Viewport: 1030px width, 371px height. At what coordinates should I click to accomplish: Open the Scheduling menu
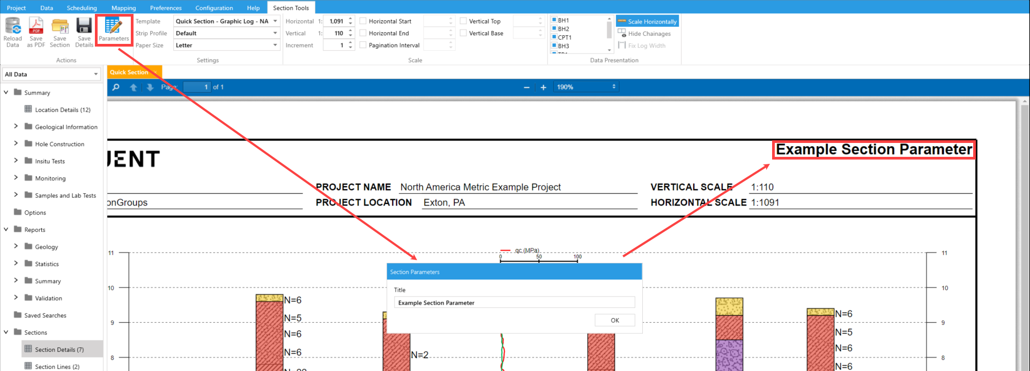tap(81, 7)
